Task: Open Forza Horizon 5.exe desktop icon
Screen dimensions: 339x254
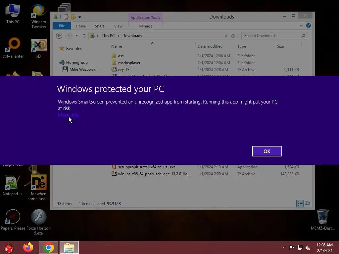Action: (x=38, y=222)
